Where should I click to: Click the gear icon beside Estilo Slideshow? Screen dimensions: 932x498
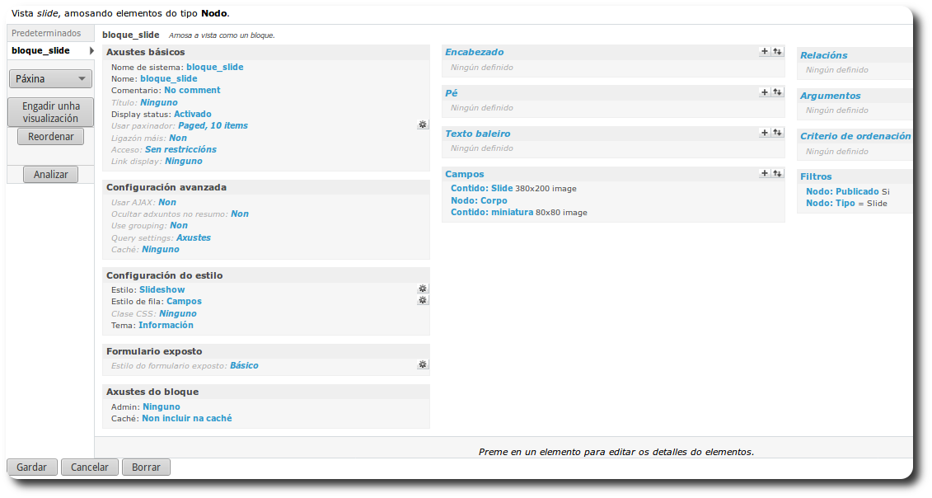click(x=423, y=289)
